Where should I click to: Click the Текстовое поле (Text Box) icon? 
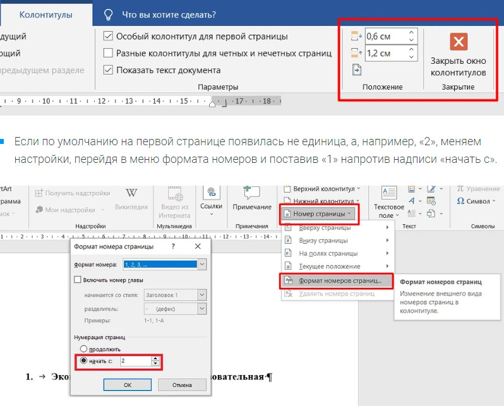pos(389,193)
